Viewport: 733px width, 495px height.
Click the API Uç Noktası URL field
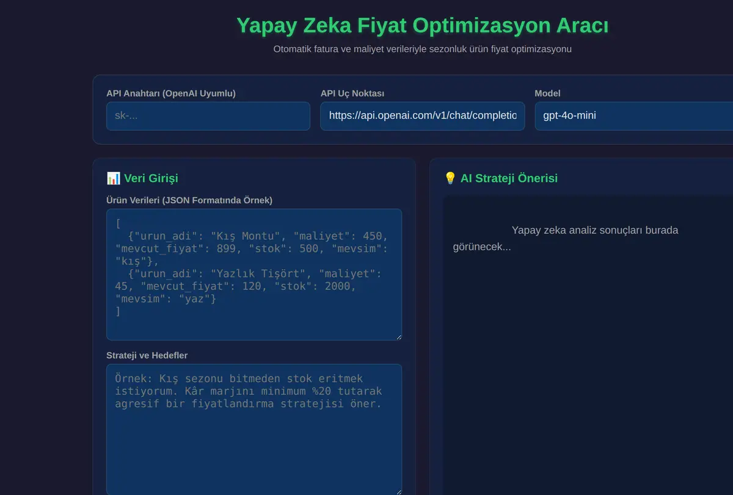(x=423, y=116)
